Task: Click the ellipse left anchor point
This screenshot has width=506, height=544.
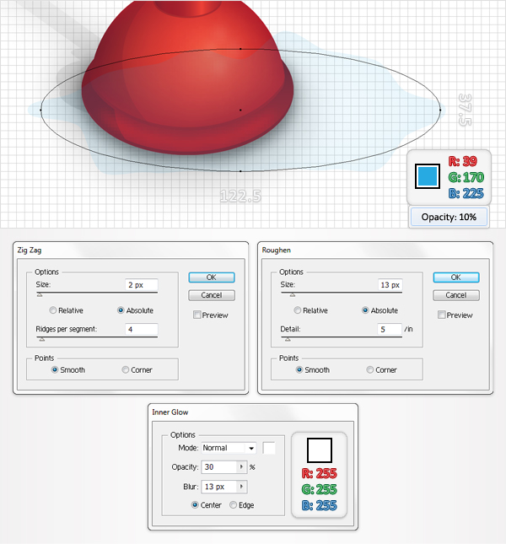Action: [40, 110]
